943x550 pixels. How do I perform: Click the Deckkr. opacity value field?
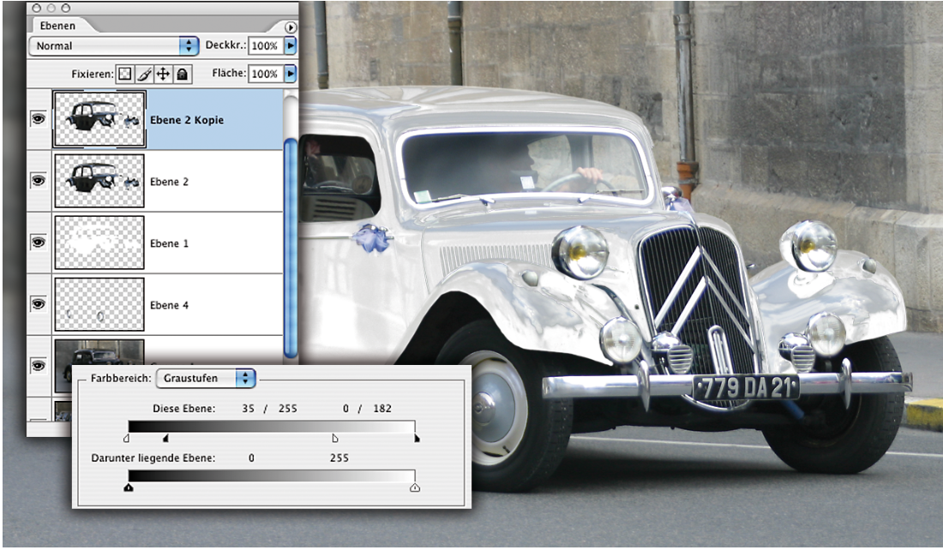pyautogui.click(x=265, y=45)
